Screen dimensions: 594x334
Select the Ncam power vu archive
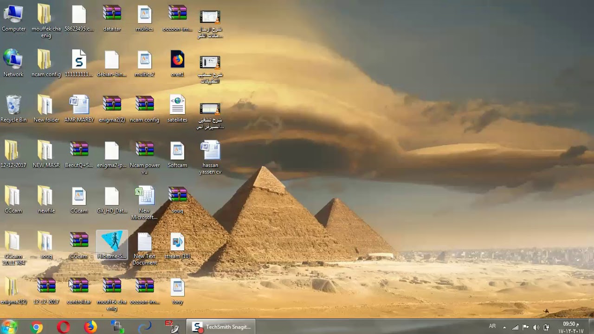point(144,158)
